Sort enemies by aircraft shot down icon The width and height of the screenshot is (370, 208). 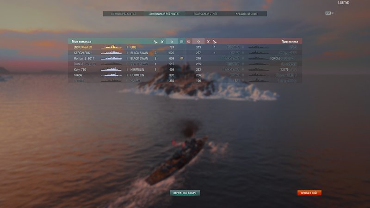215,42
